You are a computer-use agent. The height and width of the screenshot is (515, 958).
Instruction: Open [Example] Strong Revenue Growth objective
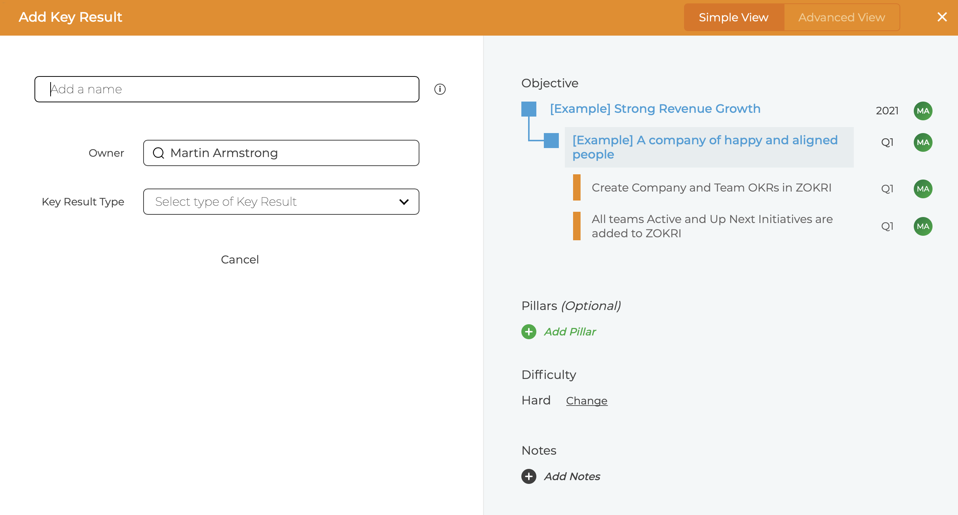coord(655,109)
